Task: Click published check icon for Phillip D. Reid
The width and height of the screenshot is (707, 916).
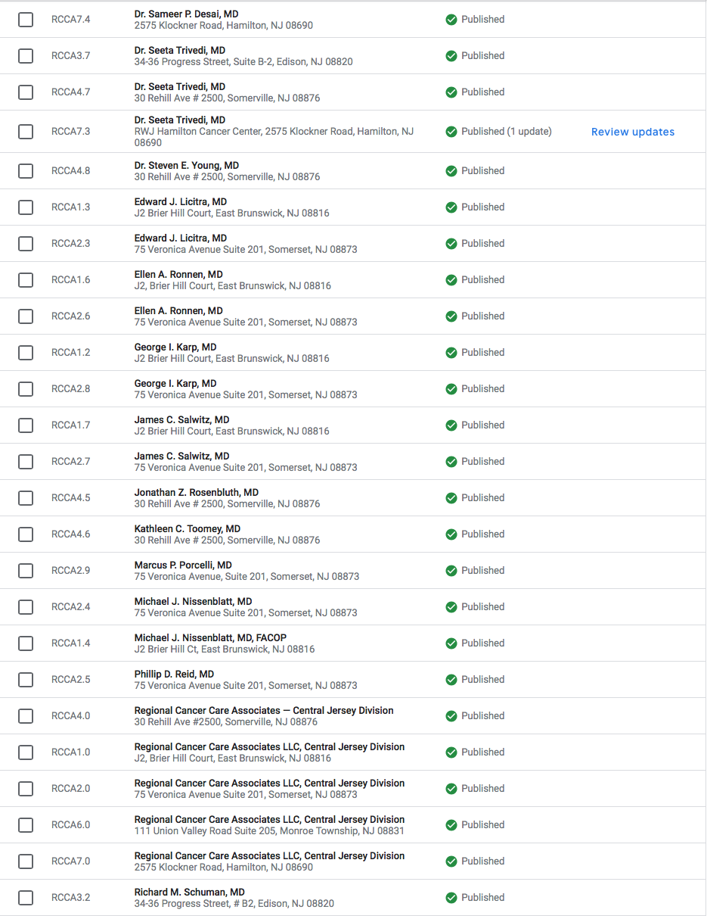Action: (x=451, y=680)
